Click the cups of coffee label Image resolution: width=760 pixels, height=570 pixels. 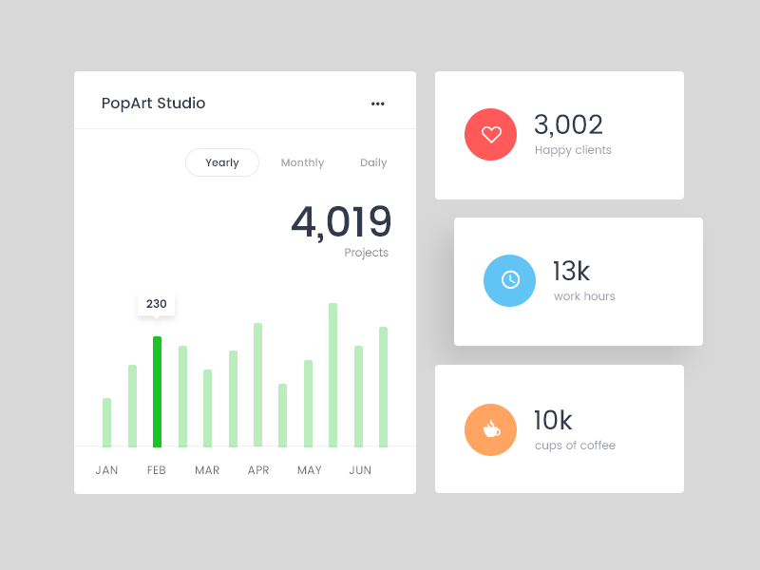575,446
